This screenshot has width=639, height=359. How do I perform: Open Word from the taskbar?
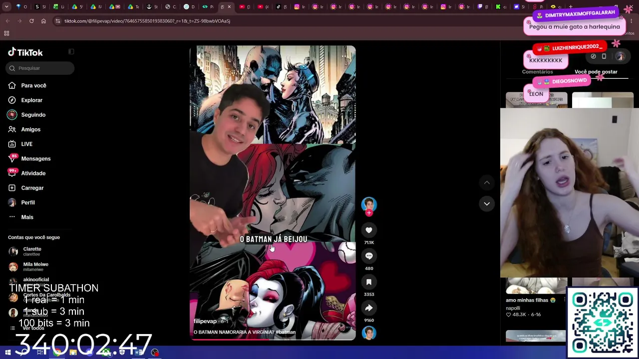138,353
